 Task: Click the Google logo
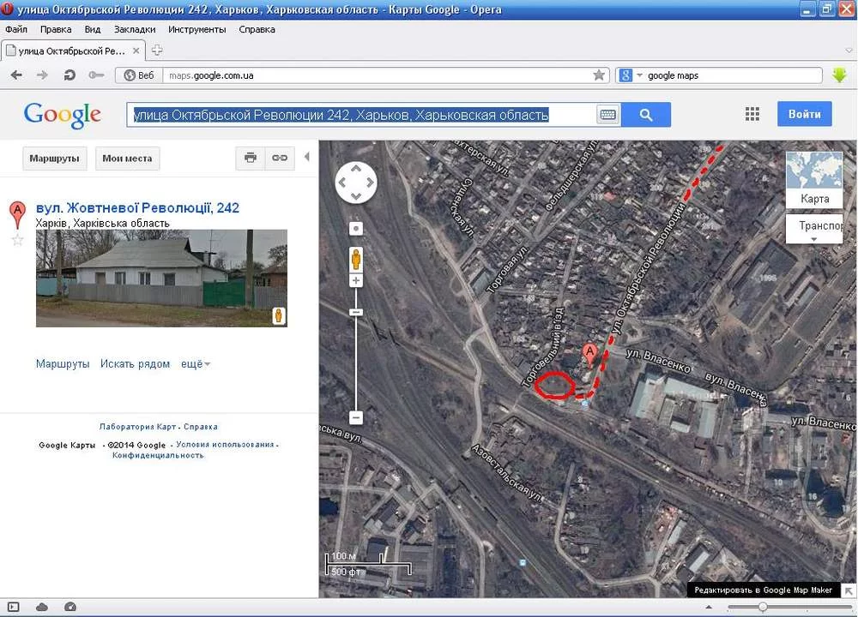click(x=63, y=115)
